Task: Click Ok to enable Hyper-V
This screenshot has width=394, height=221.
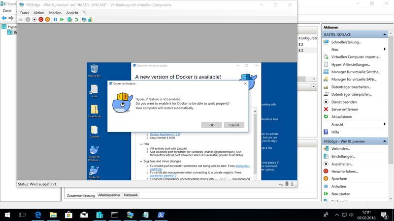Action: [x=211, y=125]
